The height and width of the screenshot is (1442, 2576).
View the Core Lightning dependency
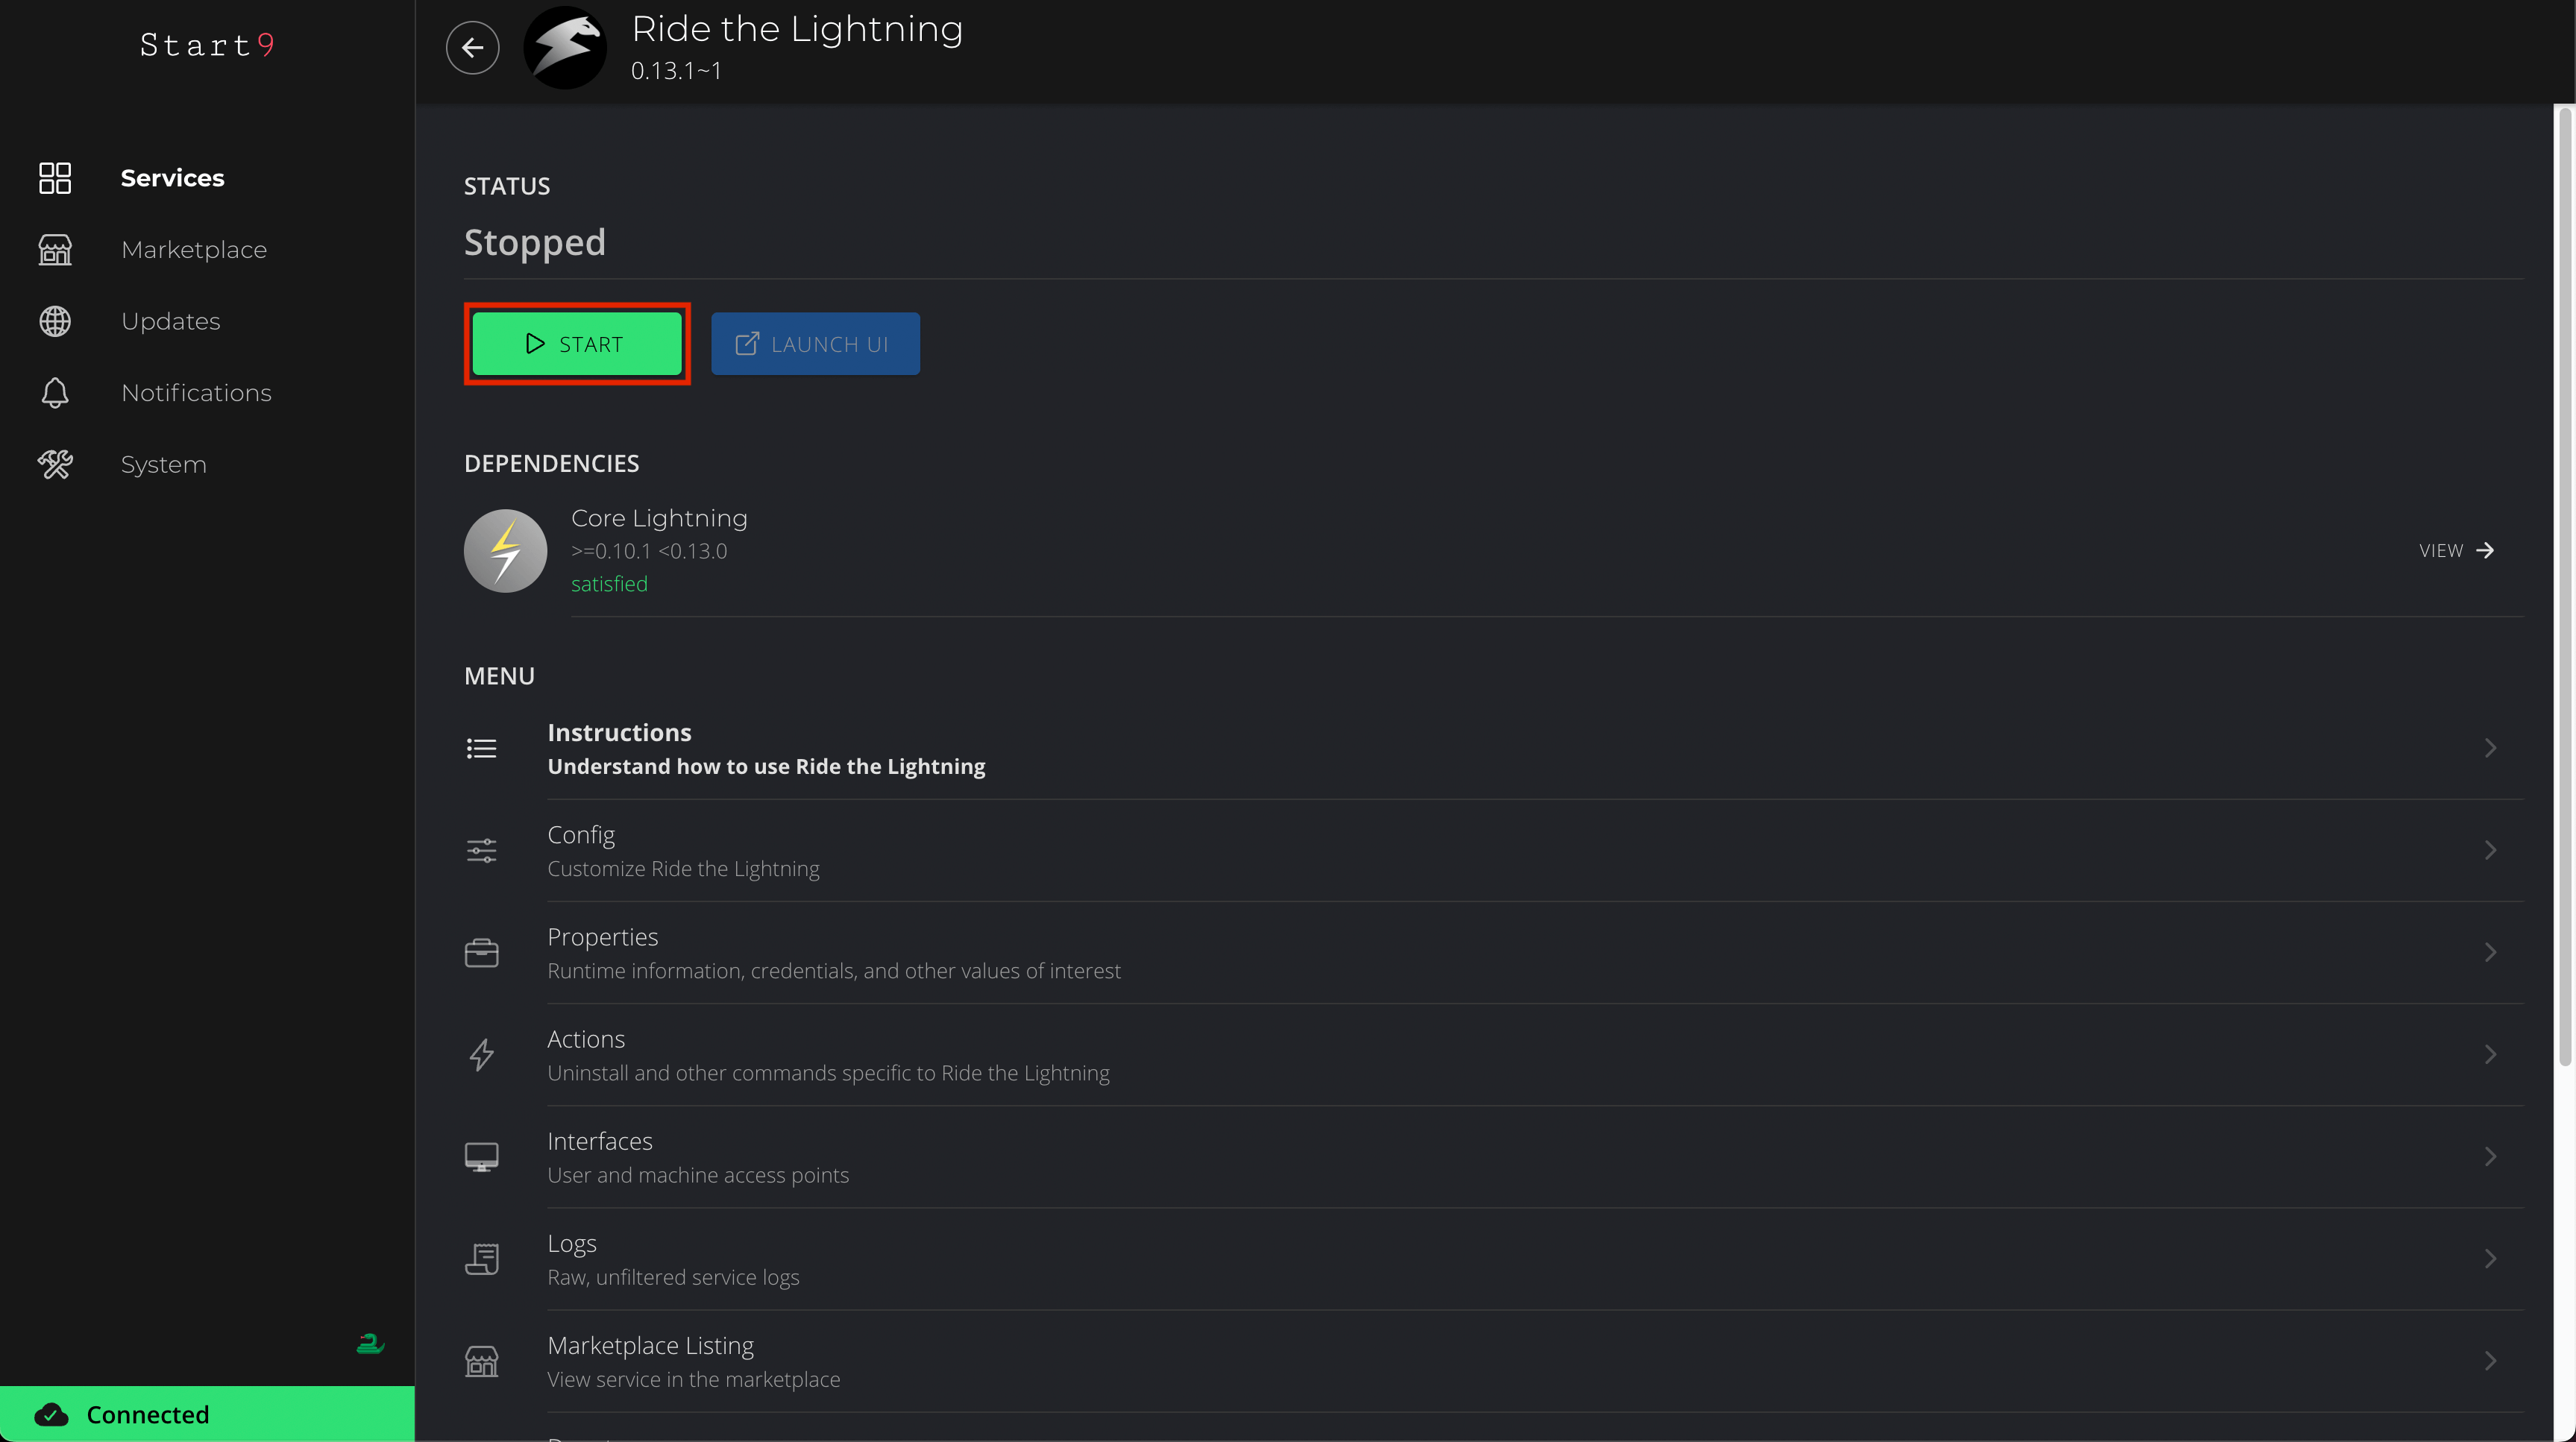coord(2457,551)
